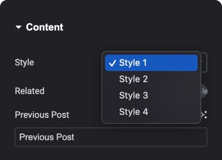
Task: Click the AI sparkle icon beside Previous Post
Action: click(x=204, y=115)
